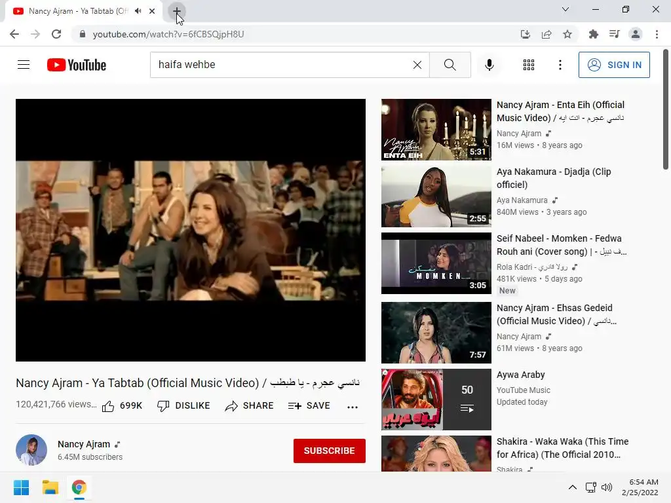Image resolution: width=671 pixels, height=503 pixels.
Task: Open the Momken cover song thumbnail
Action: pyautogui.click(x=436, y=263)
